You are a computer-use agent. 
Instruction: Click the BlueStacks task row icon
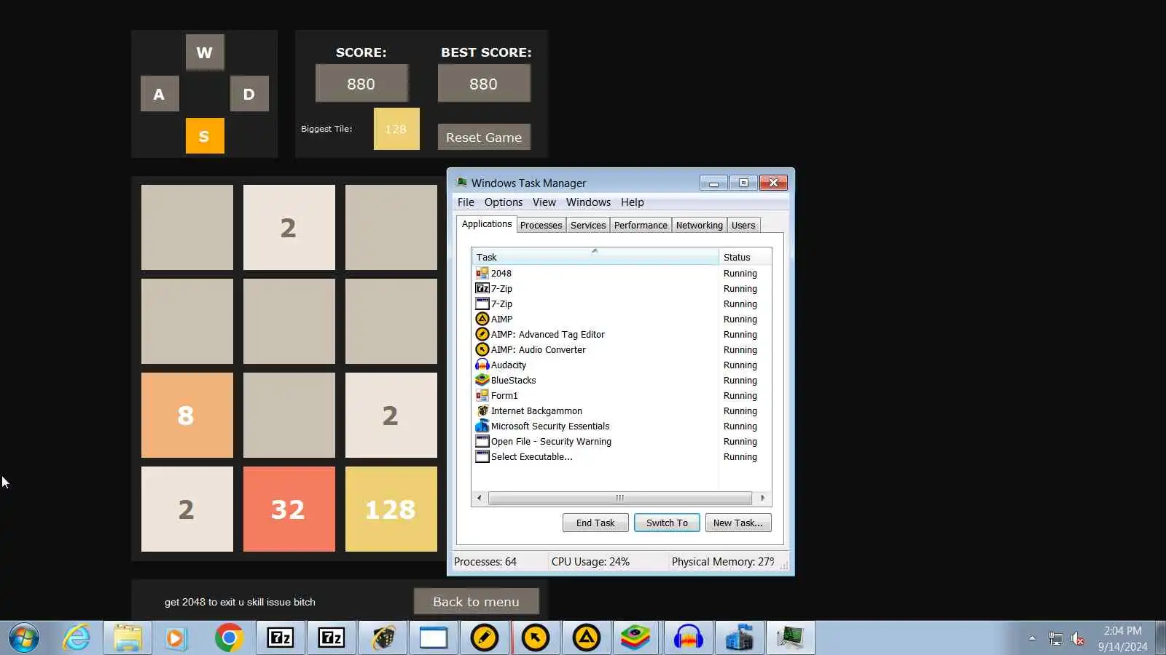tap(482, 380)
